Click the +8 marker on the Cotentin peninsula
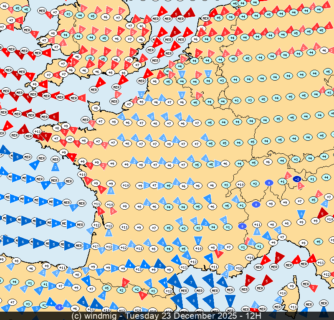Viewport: 334px width, 320px height. 96,108
